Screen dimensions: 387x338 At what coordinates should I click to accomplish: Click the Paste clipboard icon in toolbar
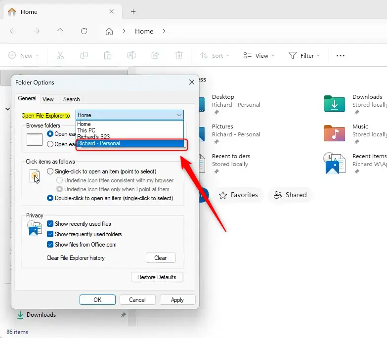tap(108, 55)
